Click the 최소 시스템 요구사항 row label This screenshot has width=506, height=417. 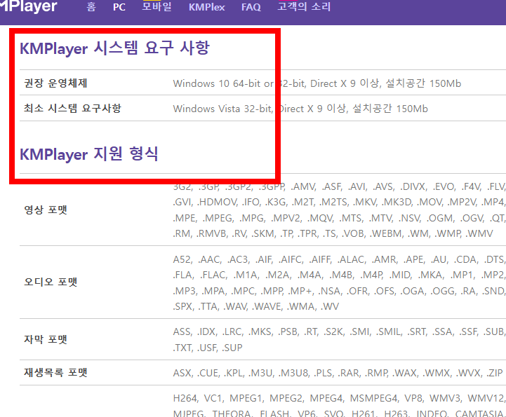point(72,108)
